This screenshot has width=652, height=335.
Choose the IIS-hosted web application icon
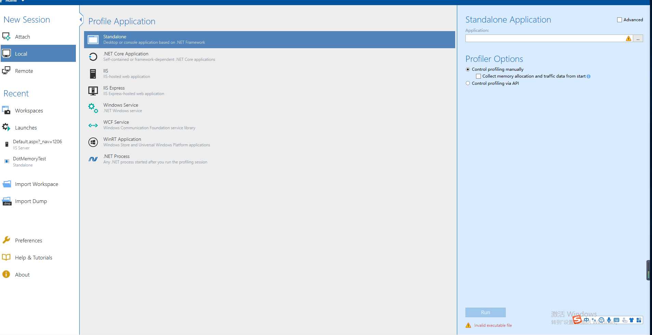93,73
